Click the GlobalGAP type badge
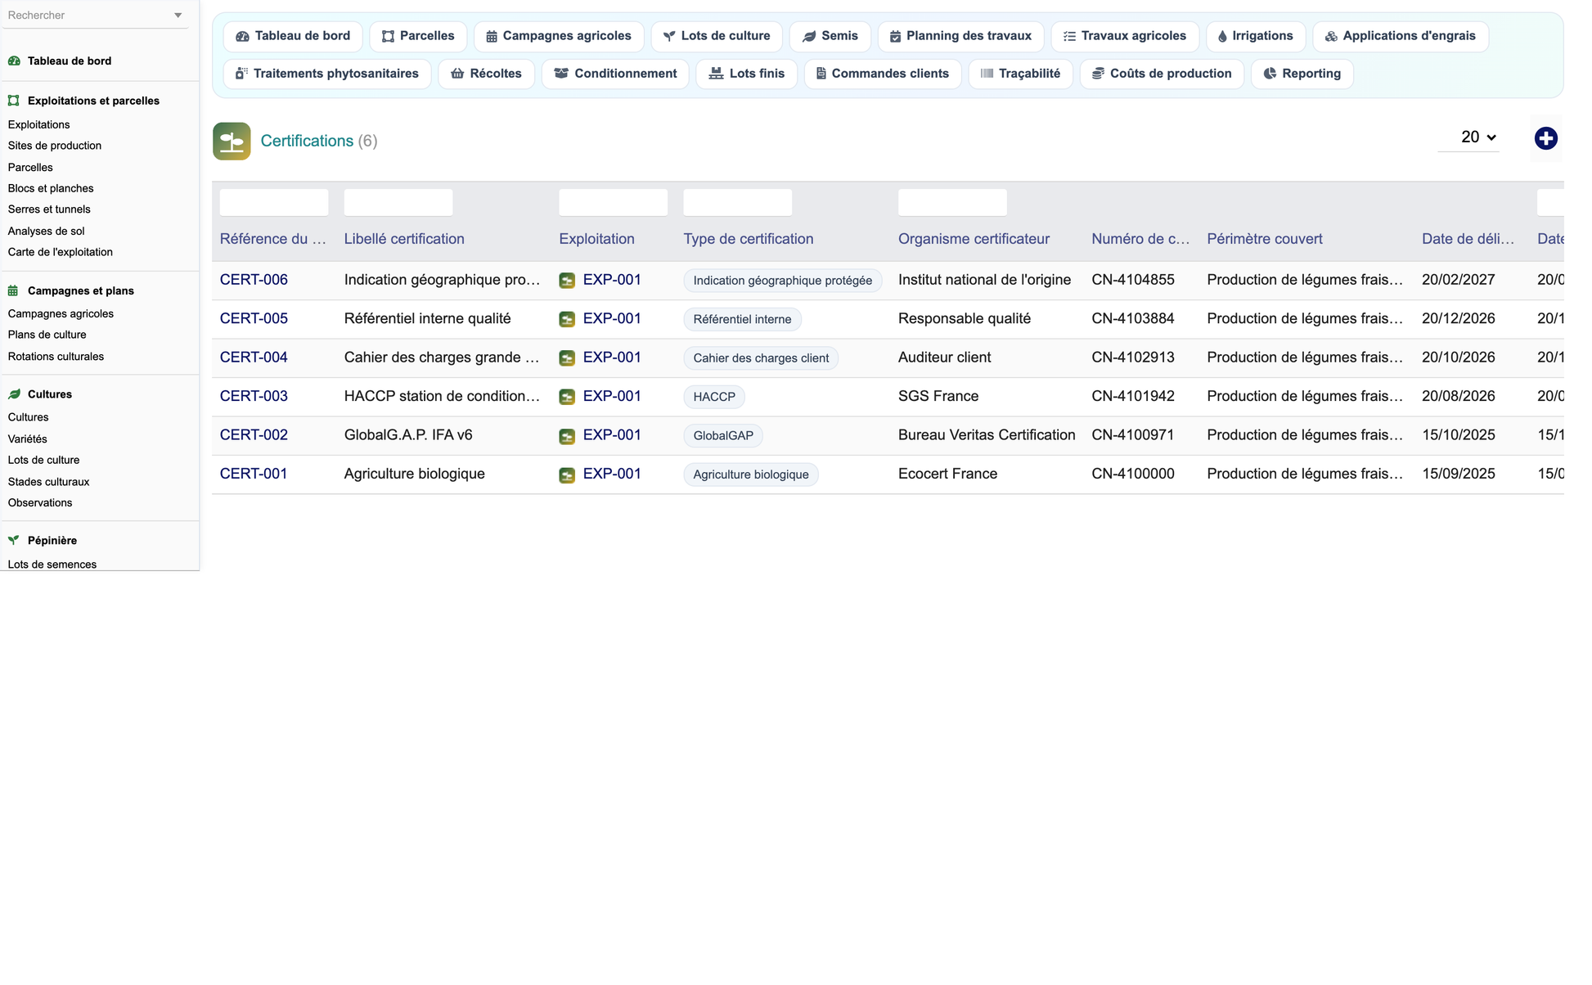Image resolution: width=1592 pixels, height=985 pixels. 723,435
